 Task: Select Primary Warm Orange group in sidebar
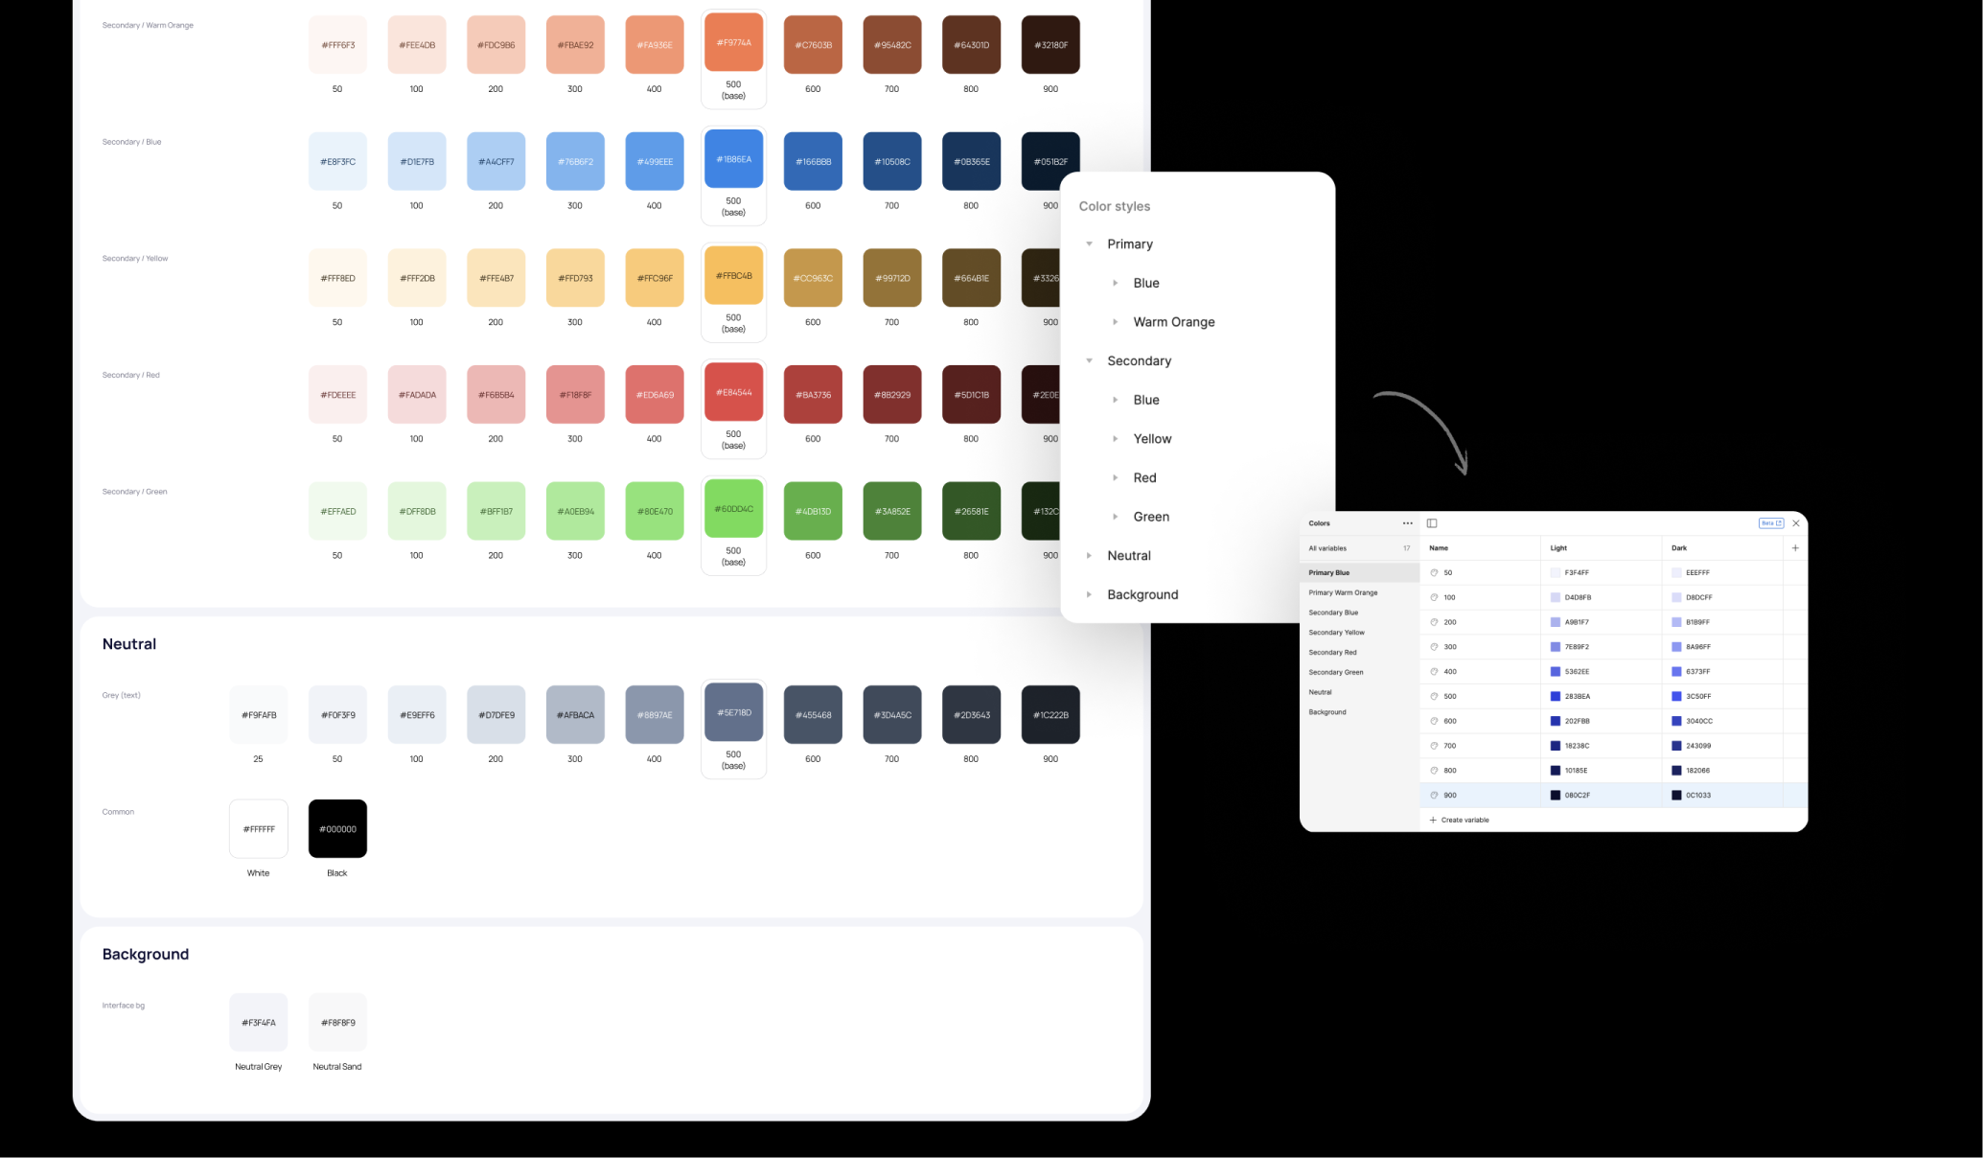click(1343, 592)
